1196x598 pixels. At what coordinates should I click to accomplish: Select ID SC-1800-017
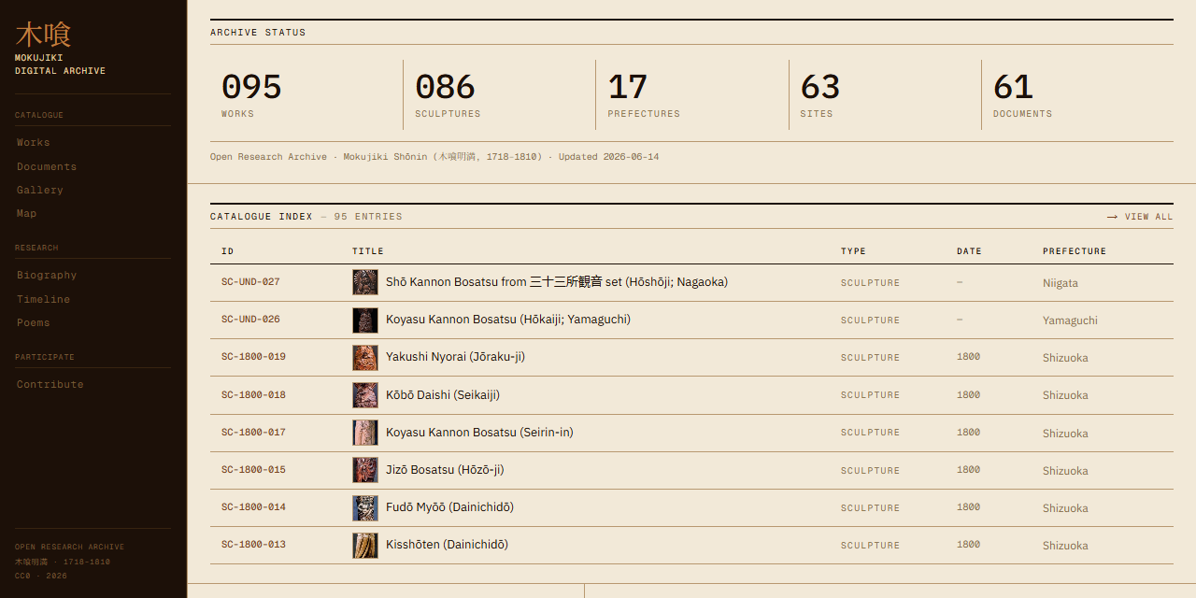(x=253, y=432)
